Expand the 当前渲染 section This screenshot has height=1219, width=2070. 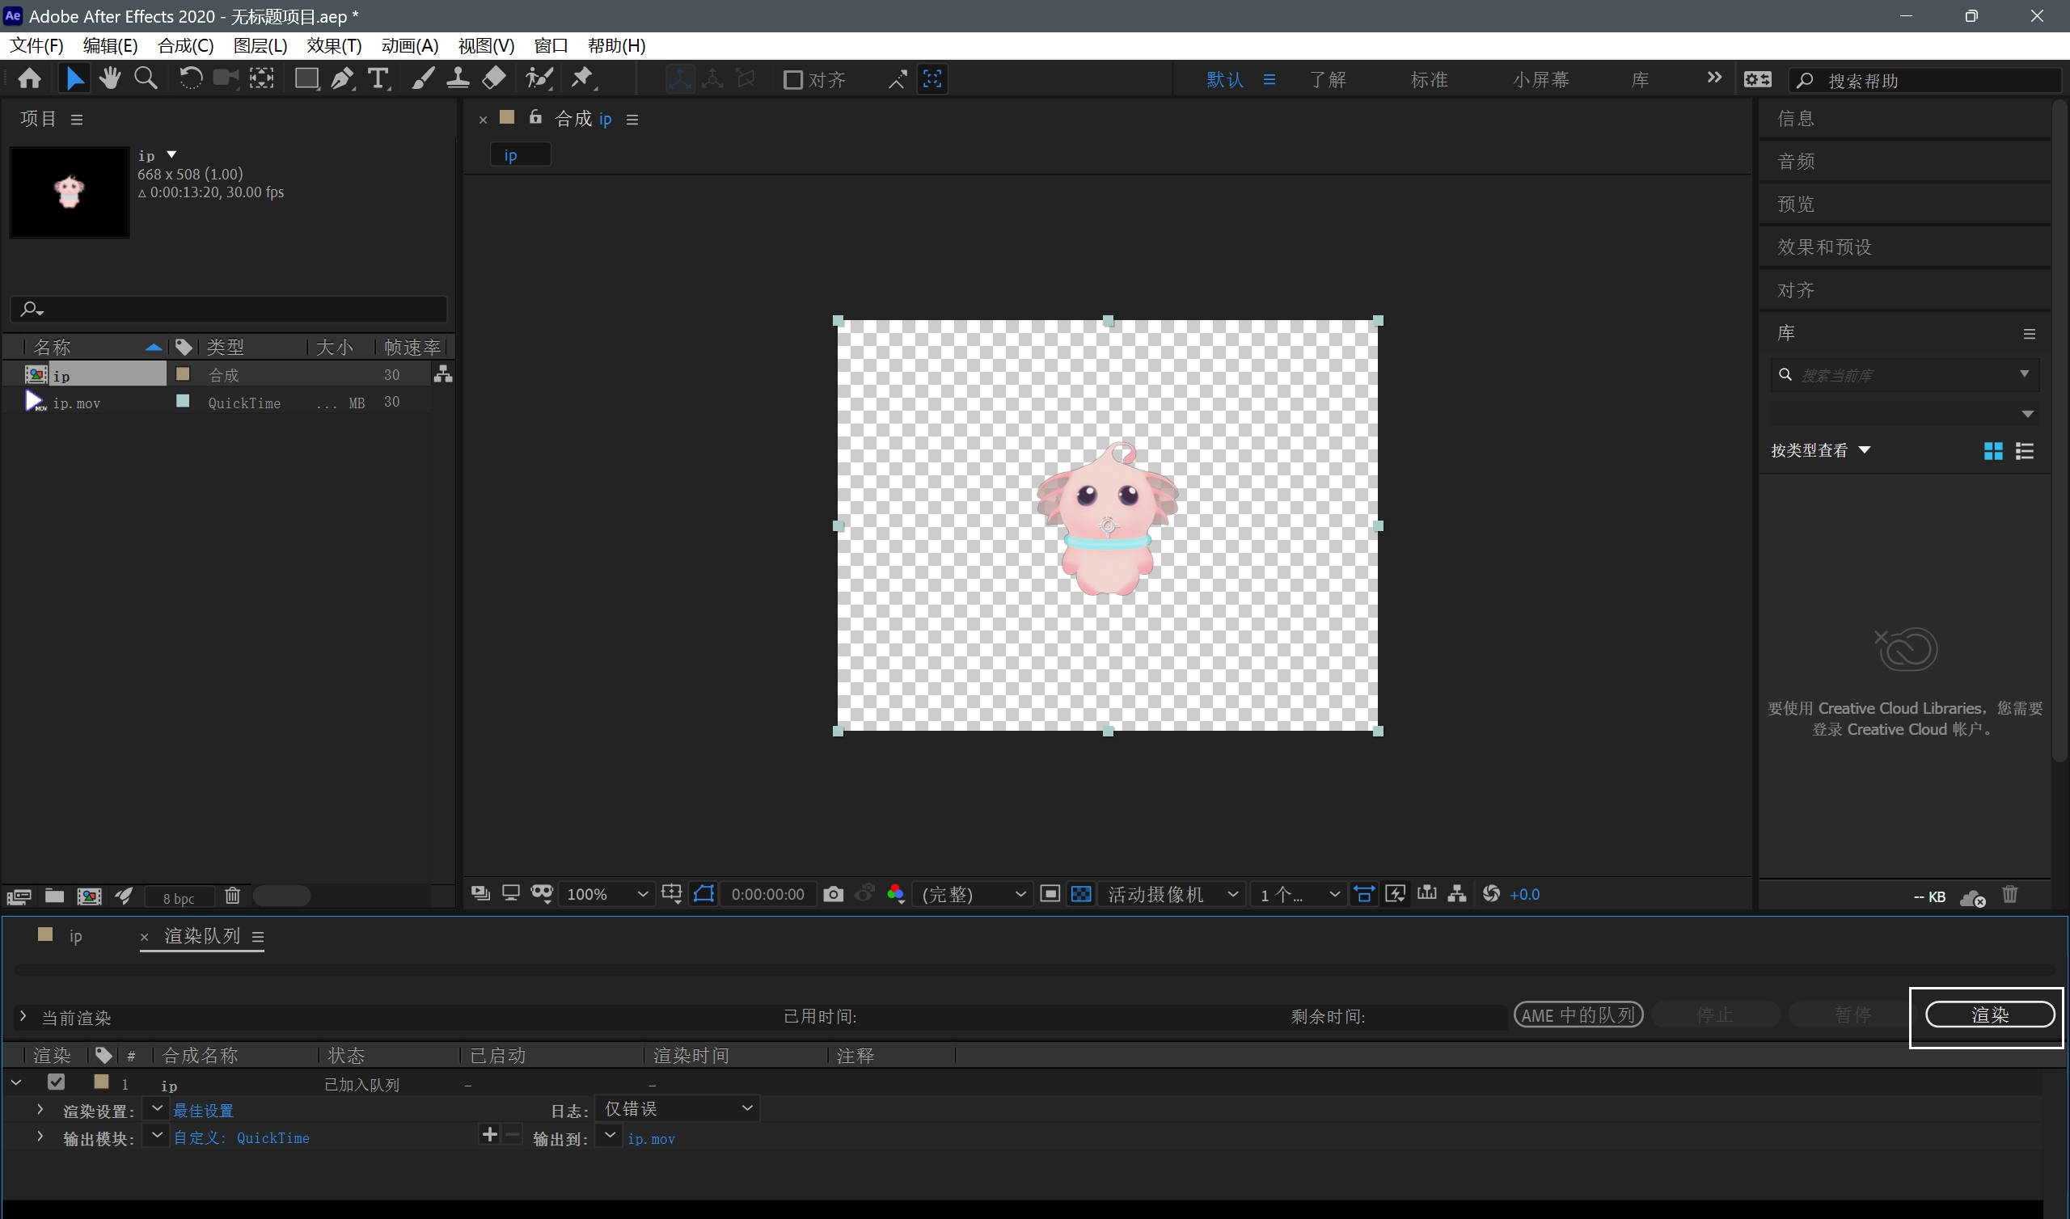23,1017
